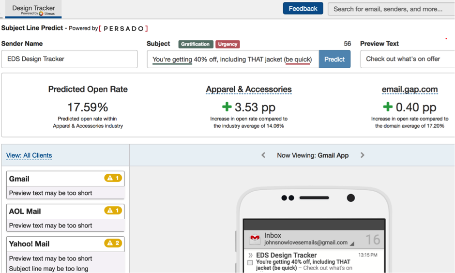Click the Feedback button
This screenshot has width=455, height=273.
tap(303, 9)
